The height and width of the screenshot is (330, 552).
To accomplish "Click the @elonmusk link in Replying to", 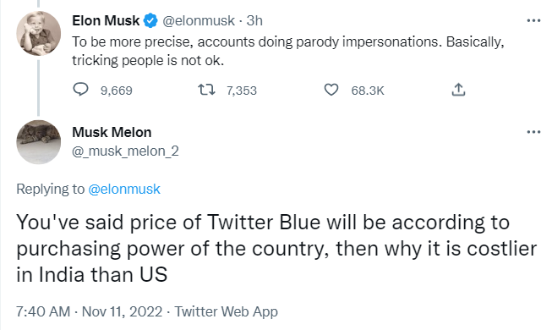I will [x=124, y=190].
